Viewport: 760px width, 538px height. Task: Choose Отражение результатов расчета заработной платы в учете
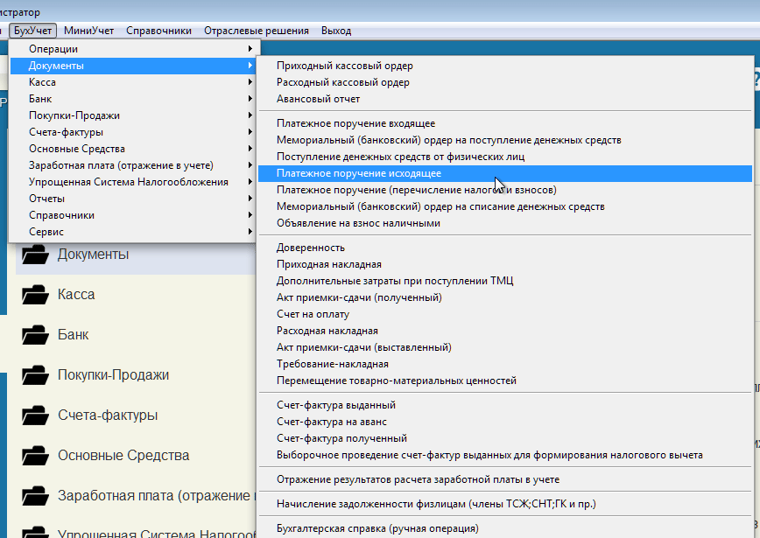tap(505, 479)
